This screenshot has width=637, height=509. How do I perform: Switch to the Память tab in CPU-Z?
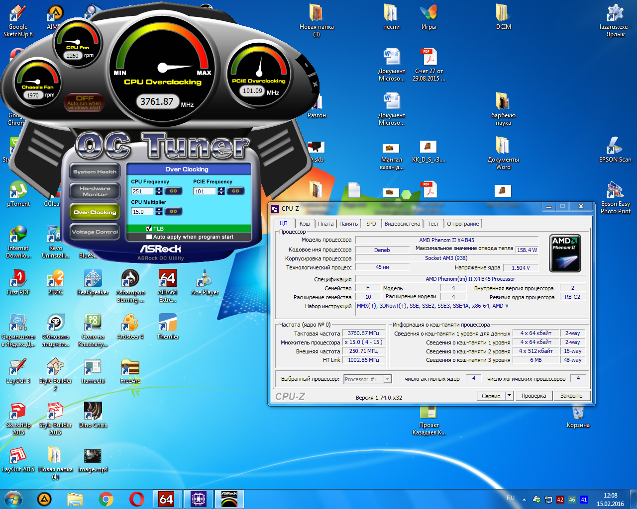point(348,224)
